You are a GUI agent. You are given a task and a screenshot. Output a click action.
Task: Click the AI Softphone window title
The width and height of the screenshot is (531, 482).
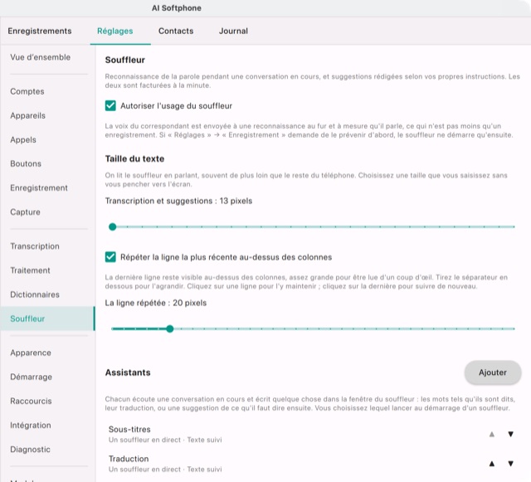(x=177, y=8)
